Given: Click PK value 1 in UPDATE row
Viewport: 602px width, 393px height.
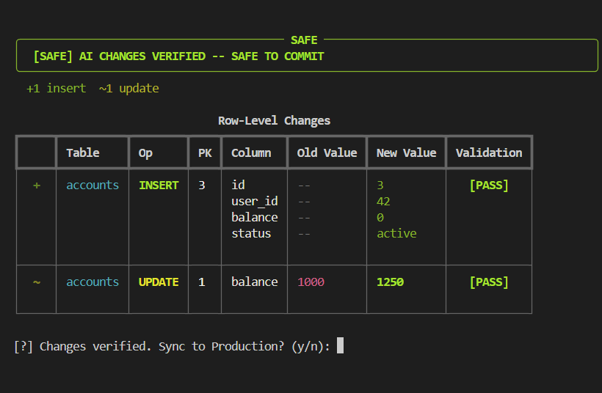Looking at the screenshot, I should point(202,282).
